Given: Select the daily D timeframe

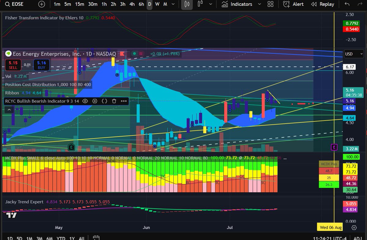Looking at the screenshot, I should [x=150, y=4].
